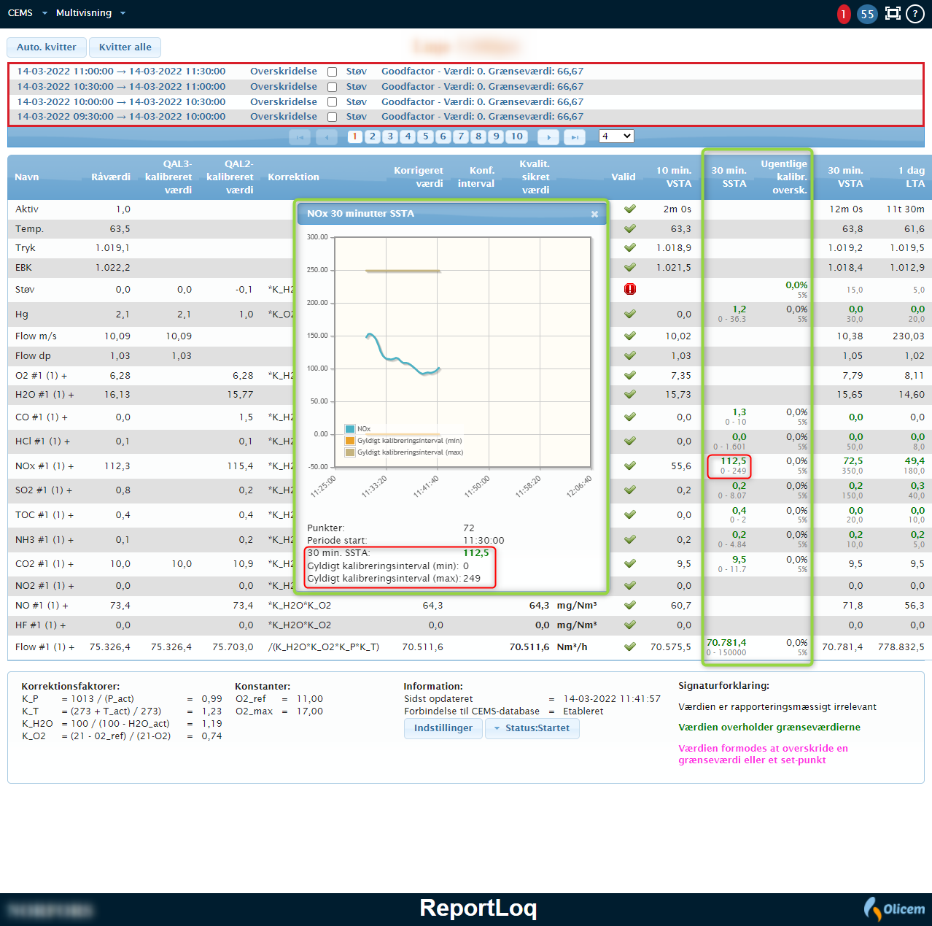This screenshot has height=926, width=932.
Task: Click the valid checkmark in NO #1 row
Action: (x=630, y=605)
